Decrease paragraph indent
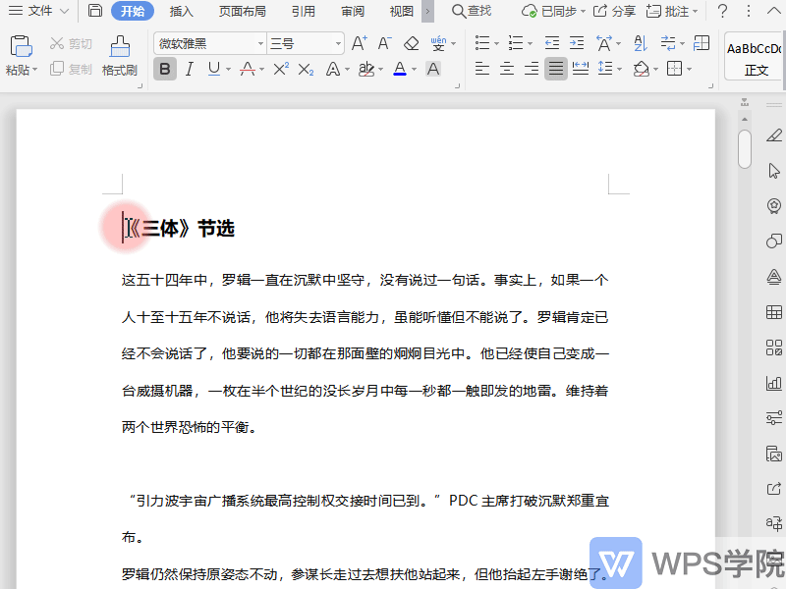786x589 pixels. point(552,43)
